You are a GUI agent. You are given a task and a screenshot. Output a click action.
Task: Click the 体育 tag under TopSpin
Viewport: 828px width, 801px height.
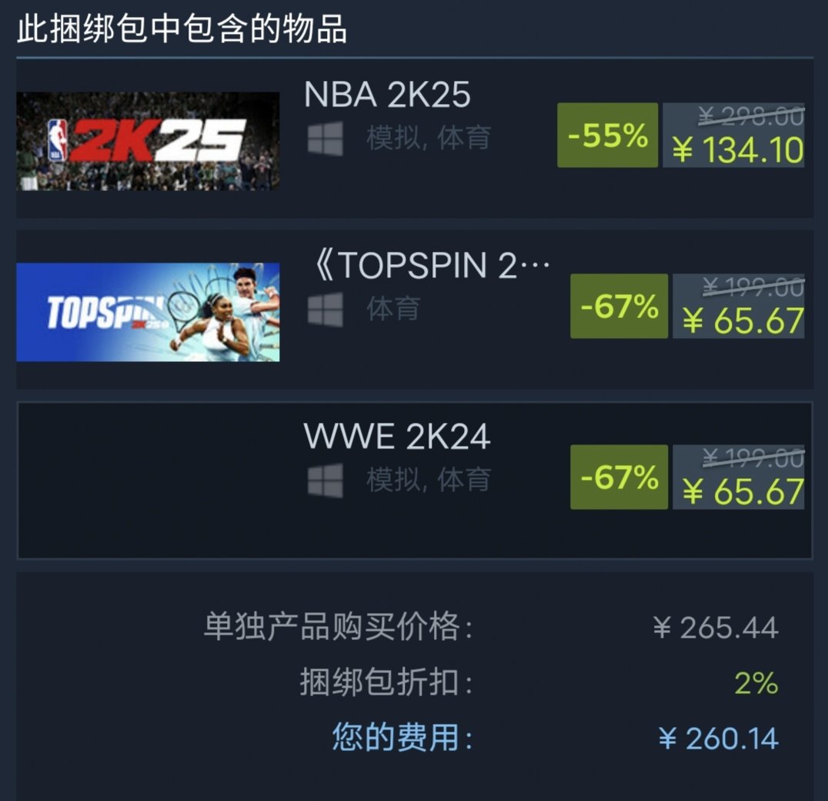(394, 309)
